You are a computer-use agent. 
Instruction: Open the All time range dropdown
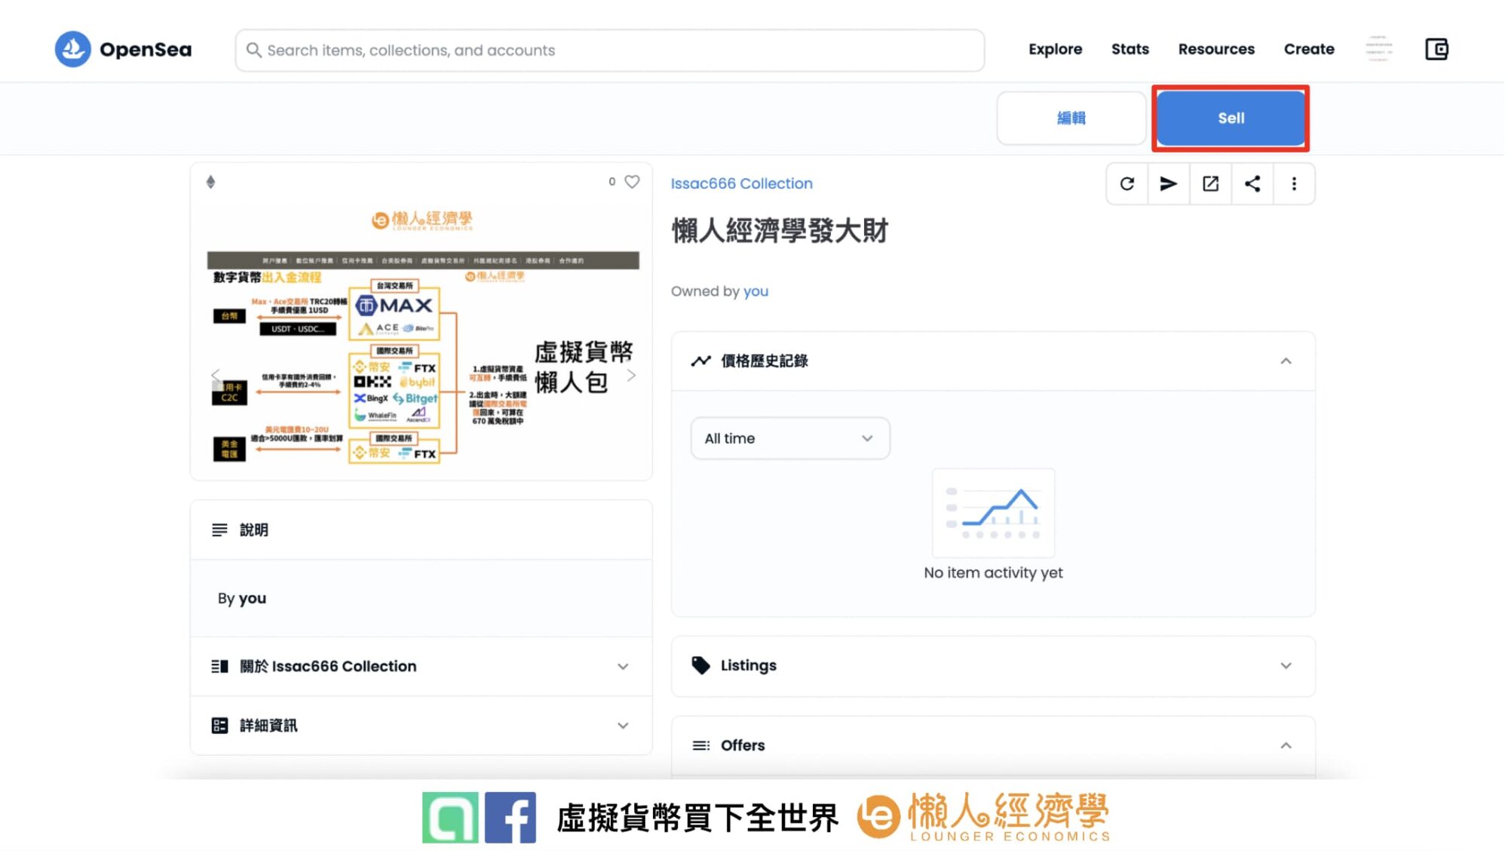click(790, 438)
